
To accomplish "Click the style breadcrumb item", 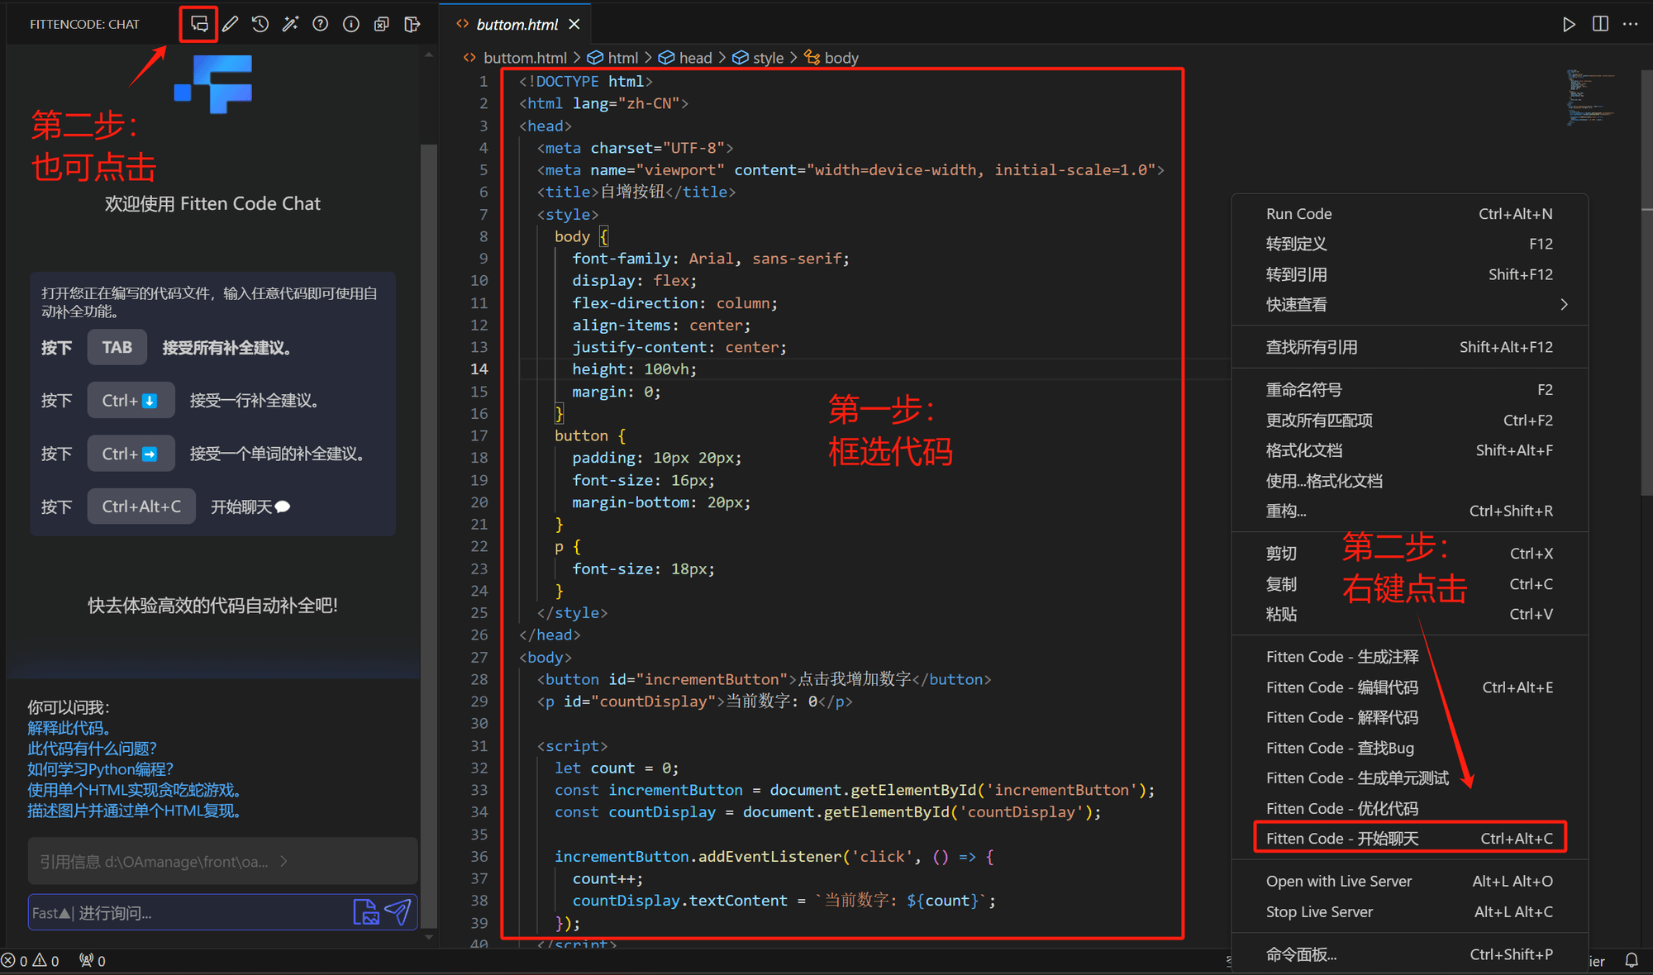I will click(x=758, y=58).
